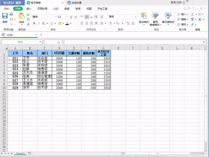Increase decimal places
This screenshot has width=209, height=157.
[x=128, y=23]
